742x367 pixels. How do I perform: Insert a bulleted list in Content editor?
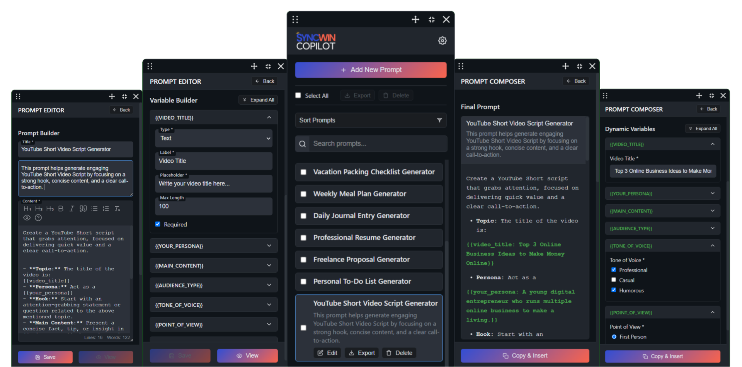(95, 209)
